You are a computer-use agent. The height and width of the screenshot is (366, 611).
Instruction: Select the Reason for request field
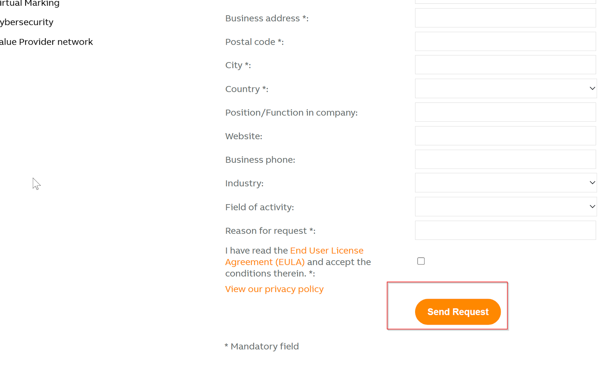pos(505,230)
